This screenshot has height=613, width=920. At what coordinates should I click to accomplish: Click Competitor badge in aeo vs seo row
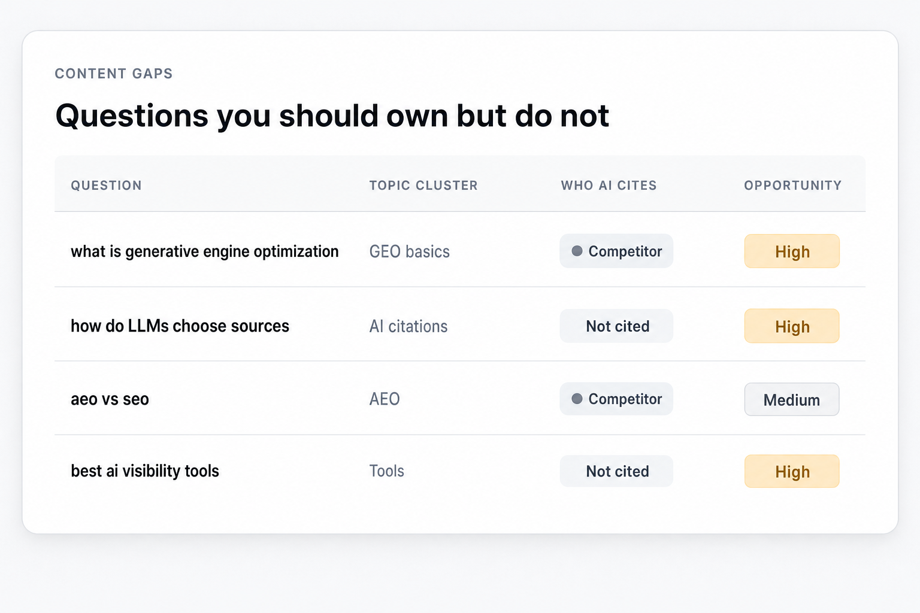pos(616,399)
